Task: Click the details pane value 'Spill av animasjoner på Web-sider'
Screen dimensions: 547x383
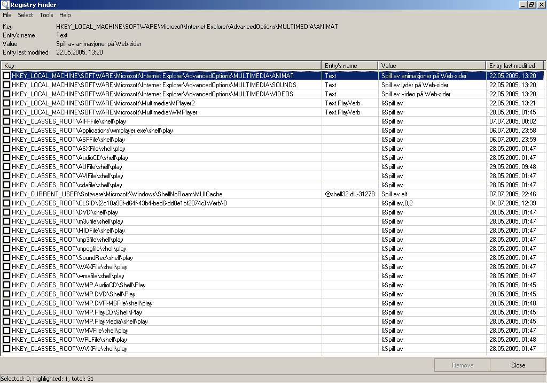Action: click(x=99, y=44)
